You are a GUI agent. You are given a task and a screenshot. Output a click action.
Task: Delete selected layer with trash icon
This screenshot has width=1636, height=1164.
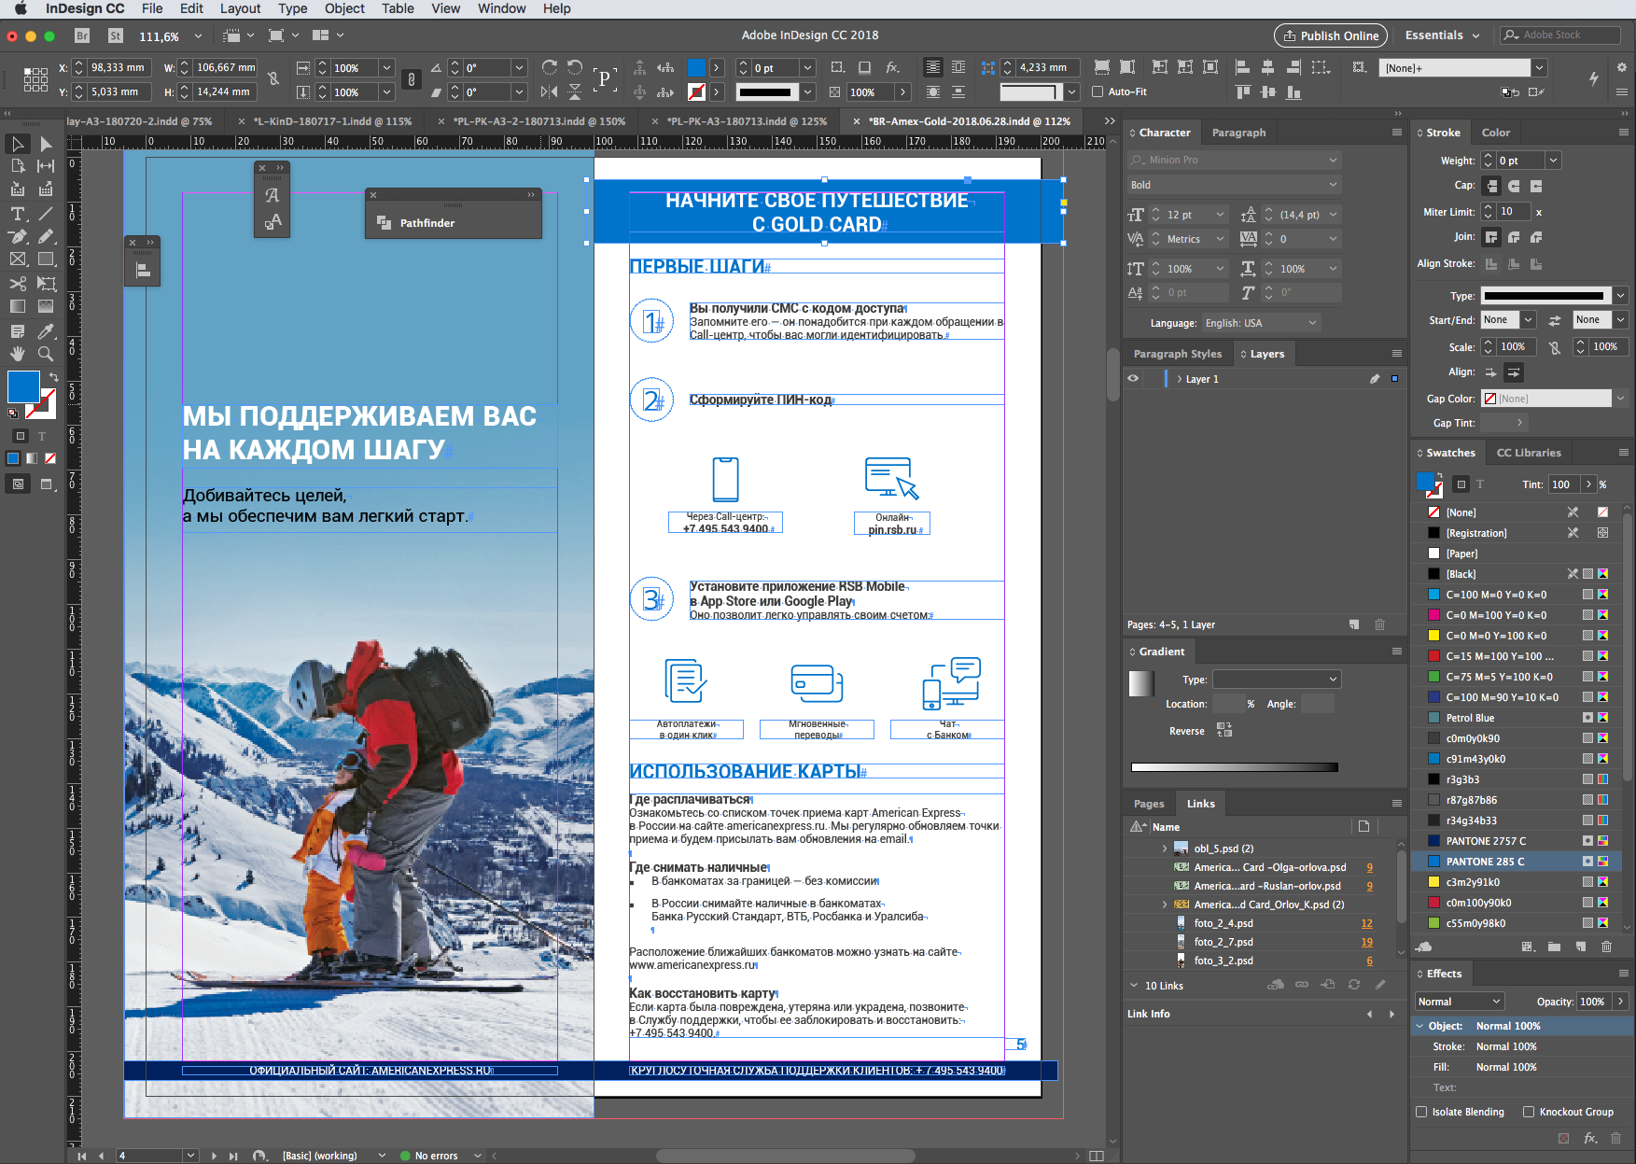tap(1380, 624)
